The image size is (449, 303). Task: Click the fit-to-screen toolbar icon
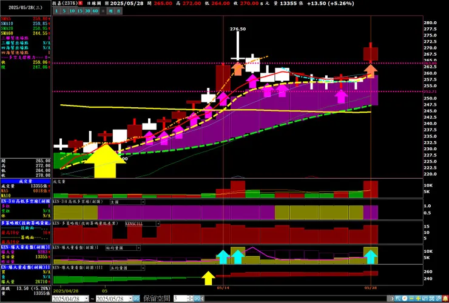pyautogui.click(x=431, y=299)
